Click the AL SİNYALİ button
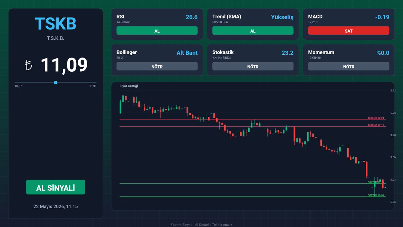This screenshot has width=403, height=227. point(55,187)
